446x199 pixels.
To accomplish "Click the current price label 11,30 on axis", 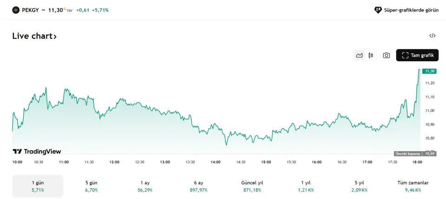I will (430, 71).
